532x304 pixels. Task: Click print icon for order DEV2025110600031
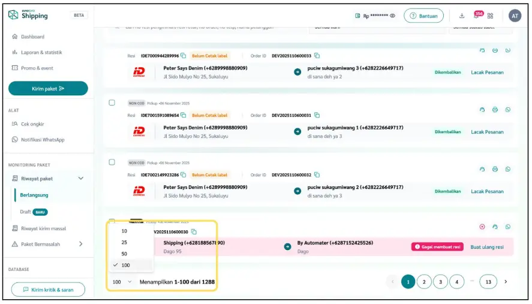pyautogui.click(x=495, y=110)
